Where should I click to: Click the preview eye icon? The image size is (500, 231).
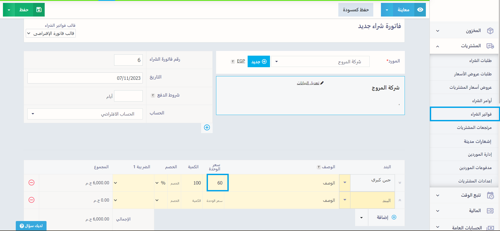(x=420, y=10)
